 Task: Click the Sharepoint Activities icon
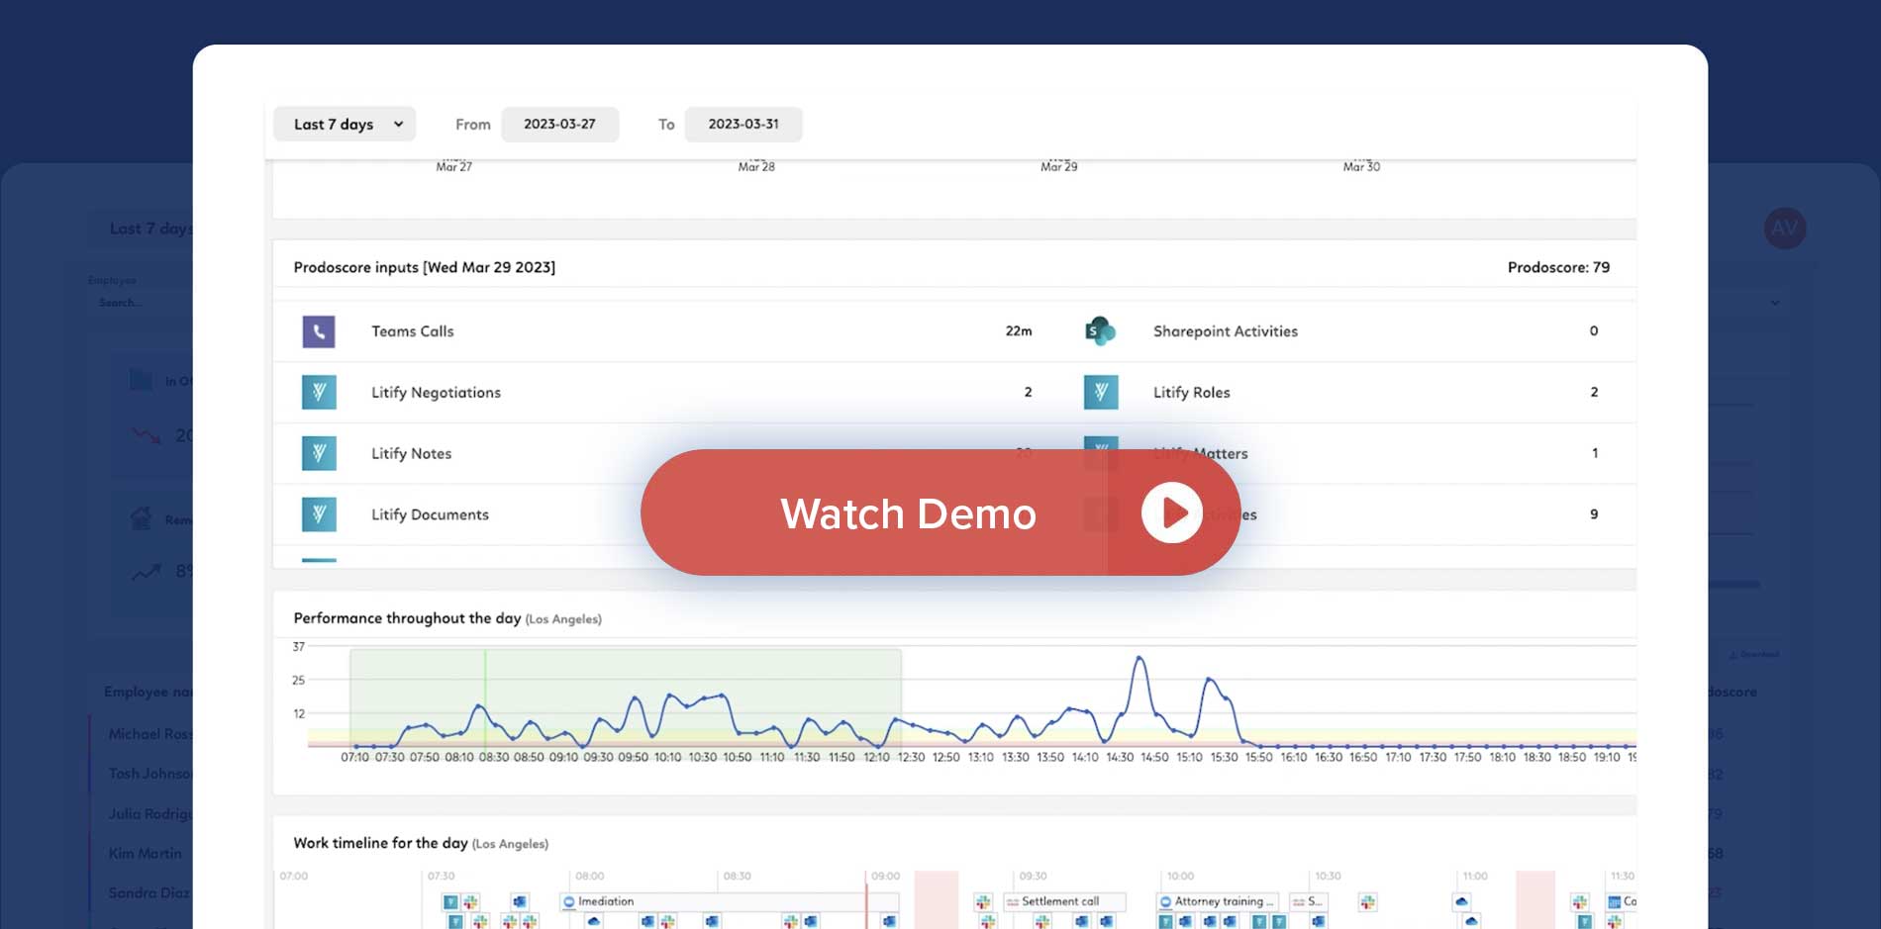1100,331
